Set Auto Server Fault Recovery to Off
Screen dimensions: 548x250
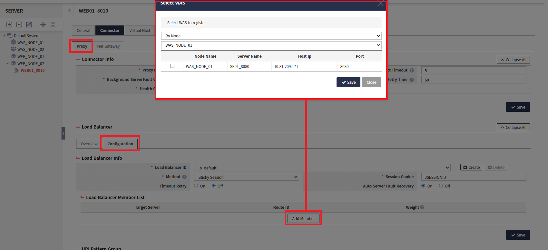pos(441,186)
